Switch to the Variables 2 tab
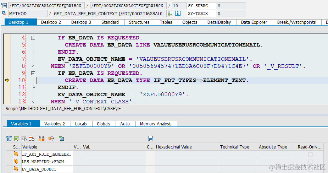328x173 pixels. coord(55,124)
